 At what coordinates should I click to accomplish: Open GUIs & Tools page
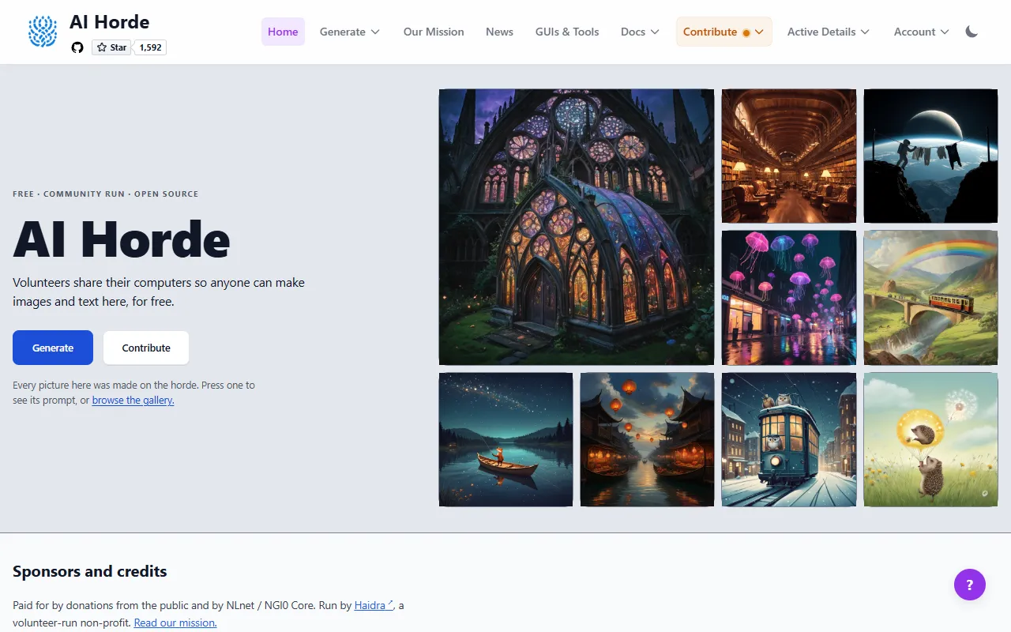click(567, 32)
